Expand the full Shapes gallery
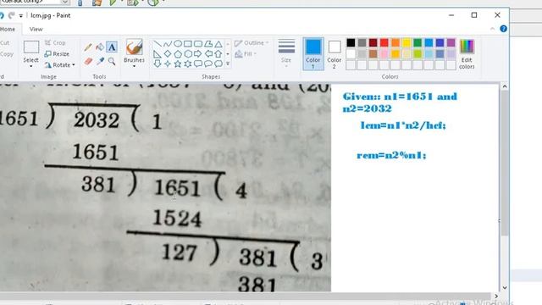Screen dimensions: 542x305 click(228, 64)
